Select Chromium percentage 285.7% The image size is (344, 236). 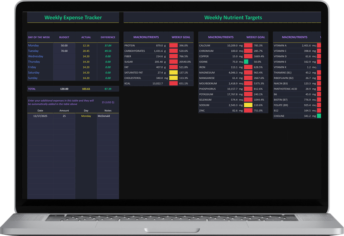pos(258,51)
